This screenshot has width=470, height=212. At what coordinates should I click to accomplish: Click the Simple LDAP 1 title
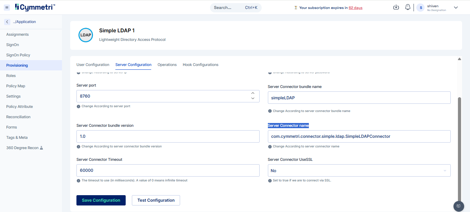(x=117, y=31)
